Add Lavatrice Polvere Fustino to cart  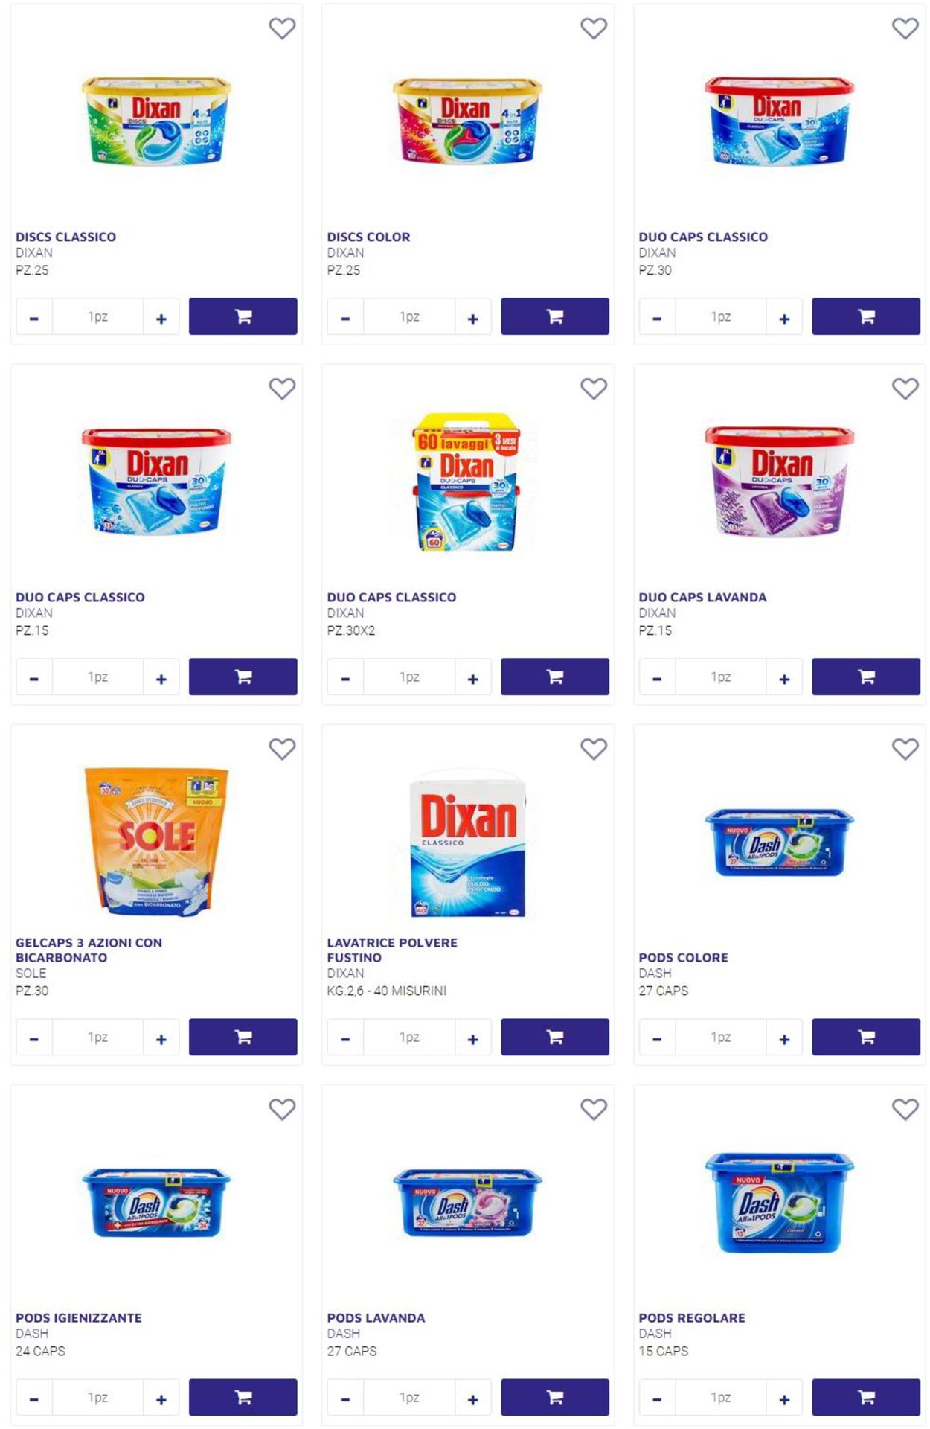point(555,1037)
